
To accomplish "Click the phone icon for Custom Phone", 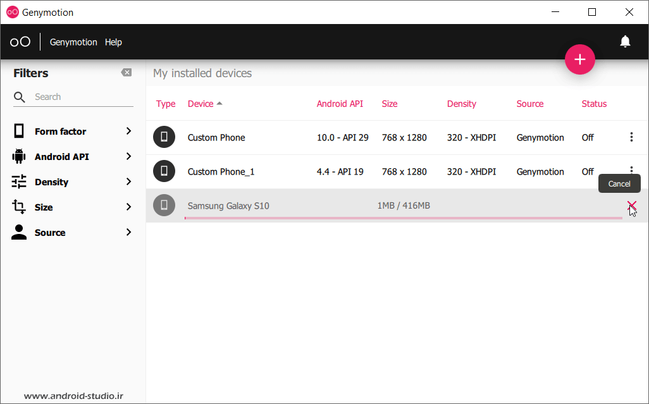I will pyautogui.click(x=164, y=137).
